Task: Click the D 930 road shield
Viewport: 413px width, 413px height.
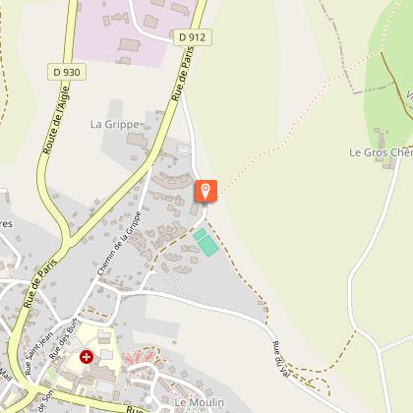Action: point(67,72)
